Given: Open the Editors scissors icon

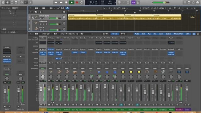Looking at the screenshot, I should point(30,2).
